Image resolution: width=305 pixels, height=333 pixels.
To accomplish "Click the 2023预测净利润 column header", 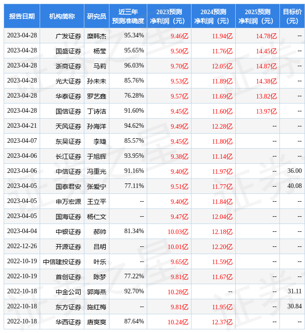I will (169, 16).
